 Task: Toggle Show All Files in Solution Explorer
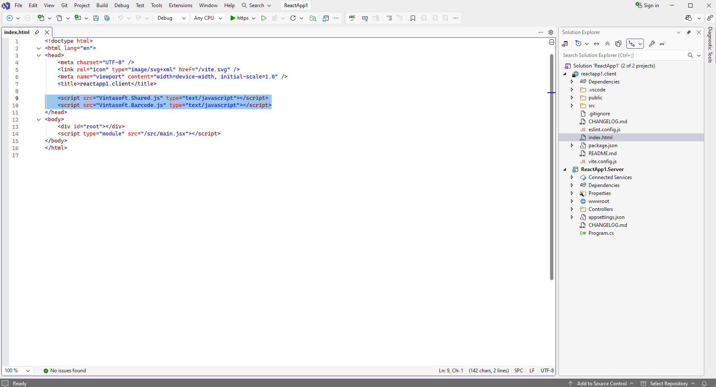[618, 44]
